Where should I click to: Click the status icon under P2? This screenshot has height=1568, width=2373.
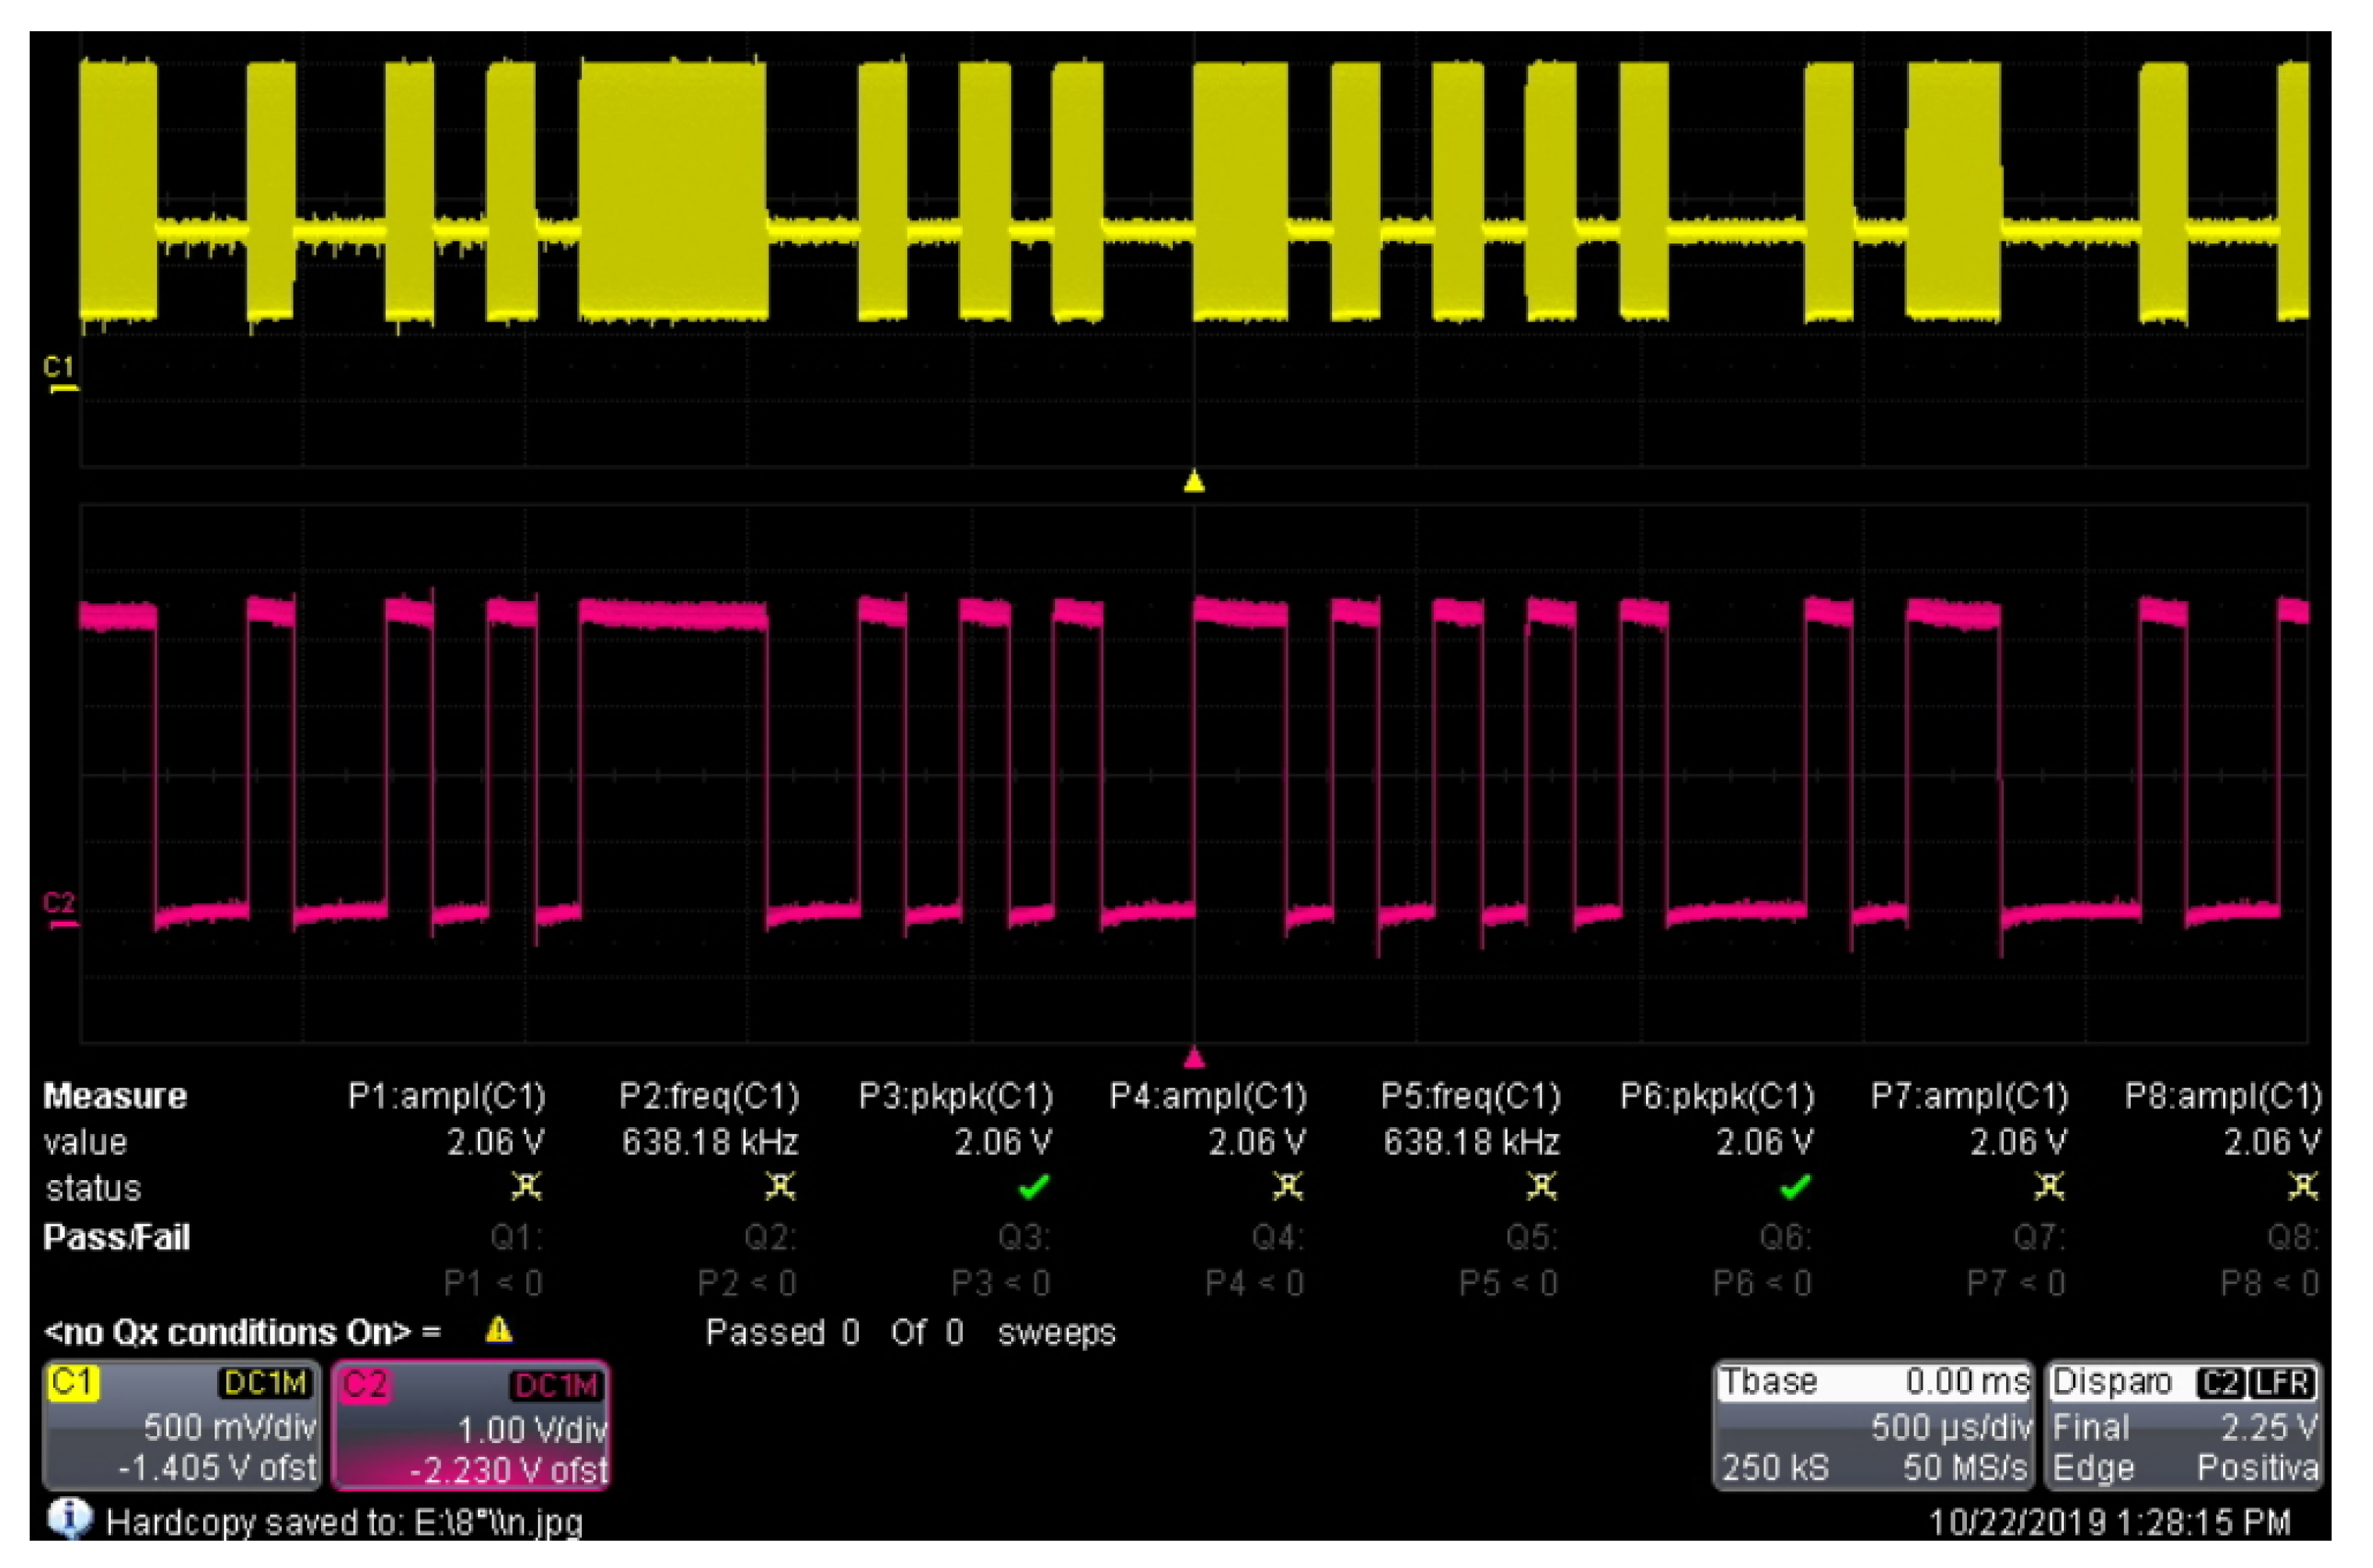click(779, 1187)
